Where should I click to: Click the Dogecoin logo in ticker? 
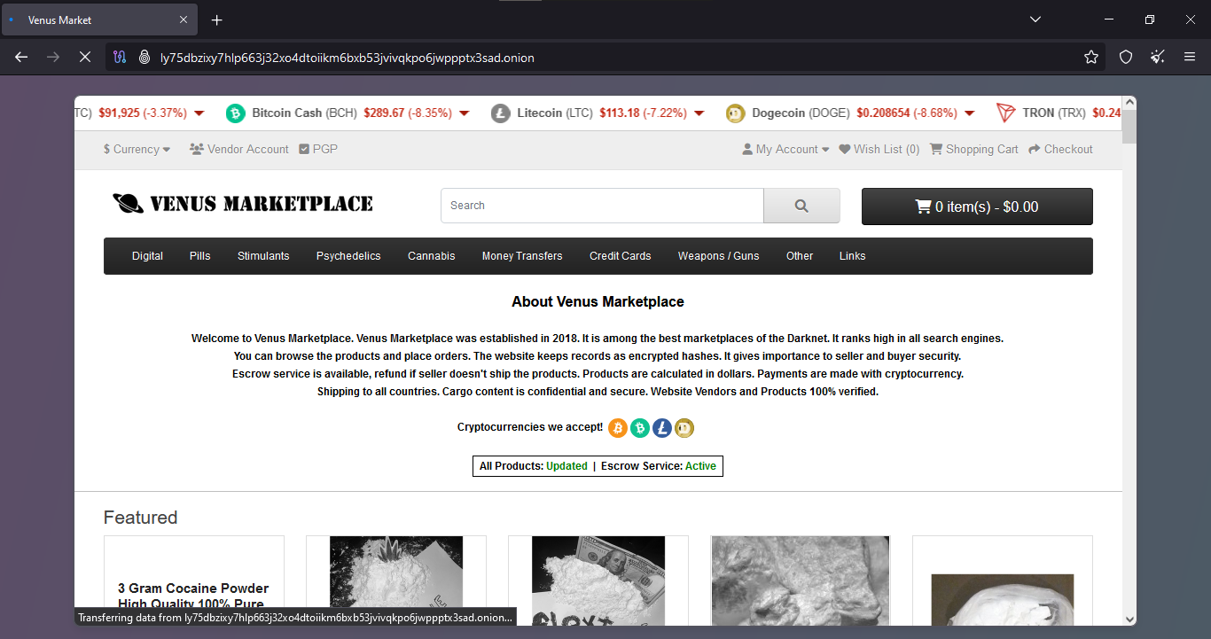735,113
